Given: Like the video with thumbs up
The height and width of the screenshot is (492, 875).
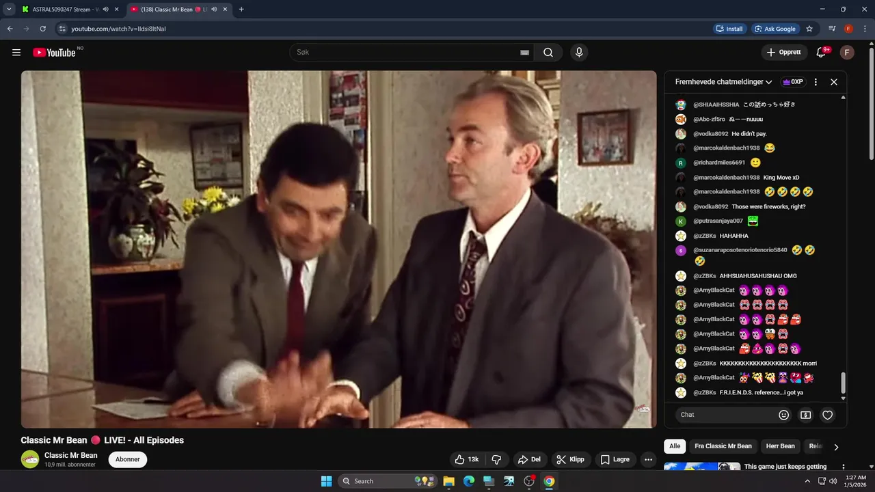Looking at the screenshot, I should pyautogui.click(x=468, y=459).
